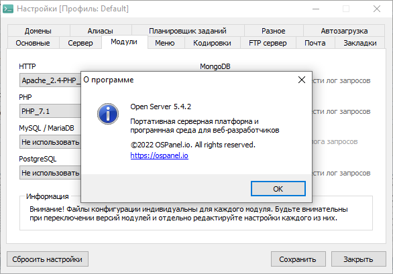The height and width of the screenshot is (274, 393).
Task: Open the Закладки tab
Action: click(360, 43)
